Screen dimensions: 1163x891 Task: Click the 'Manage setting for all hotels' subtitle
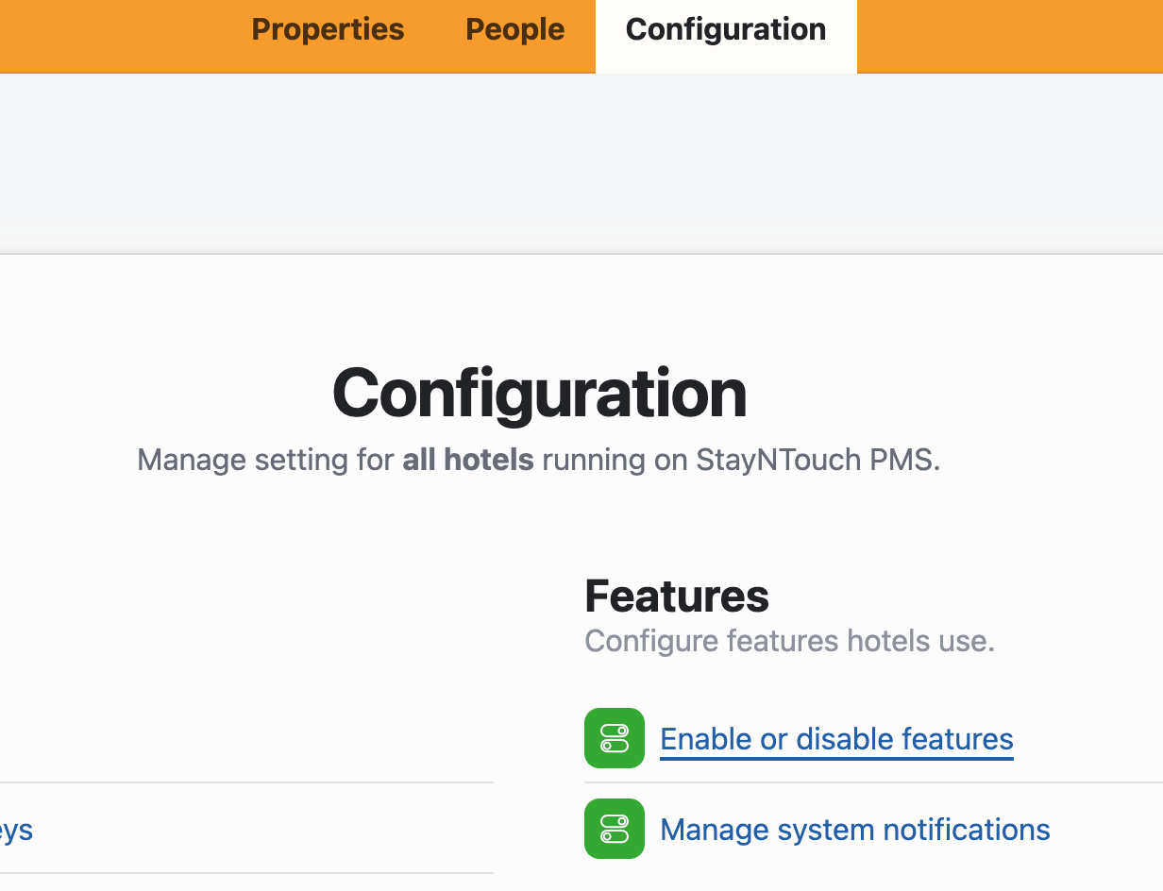[x=539, y=461]
